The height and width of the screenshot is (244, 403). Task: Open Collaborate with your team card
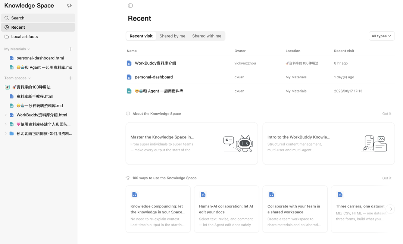pyautogui.click(x=295, y=209)
